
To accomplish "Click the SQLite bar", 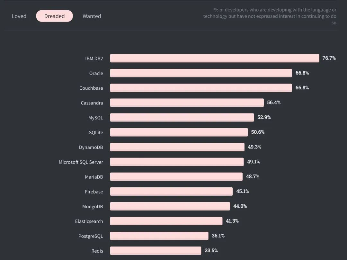I will 179,132.
